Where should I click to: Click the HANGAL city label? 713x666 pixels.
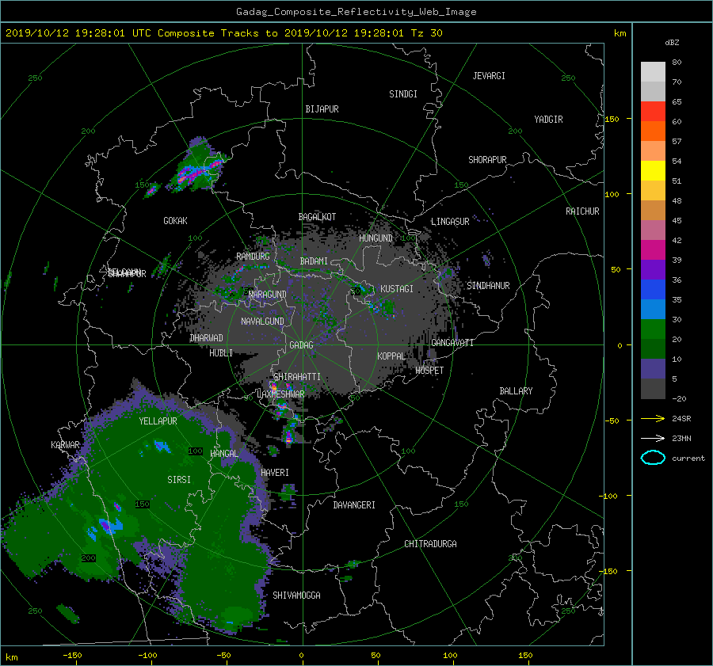click(223, 454)
